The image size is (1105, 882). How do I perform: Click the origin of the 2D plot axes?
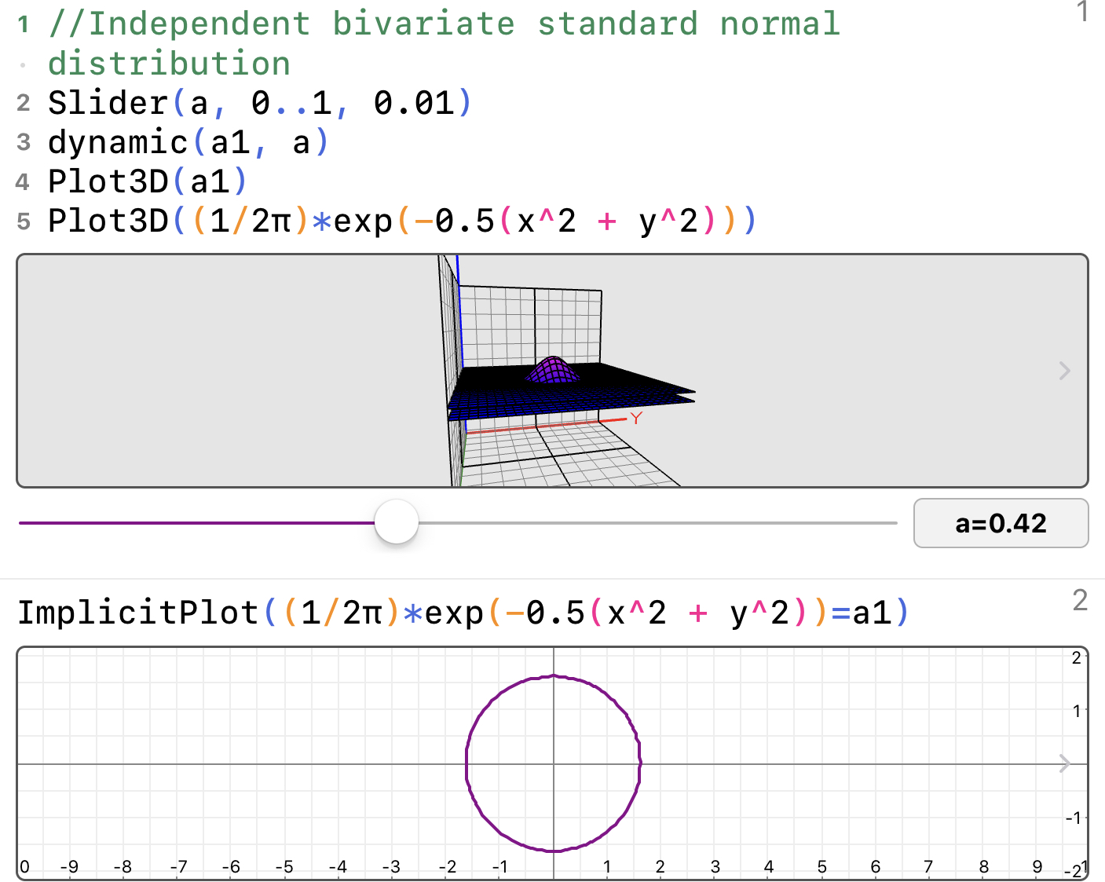[554, 763]
